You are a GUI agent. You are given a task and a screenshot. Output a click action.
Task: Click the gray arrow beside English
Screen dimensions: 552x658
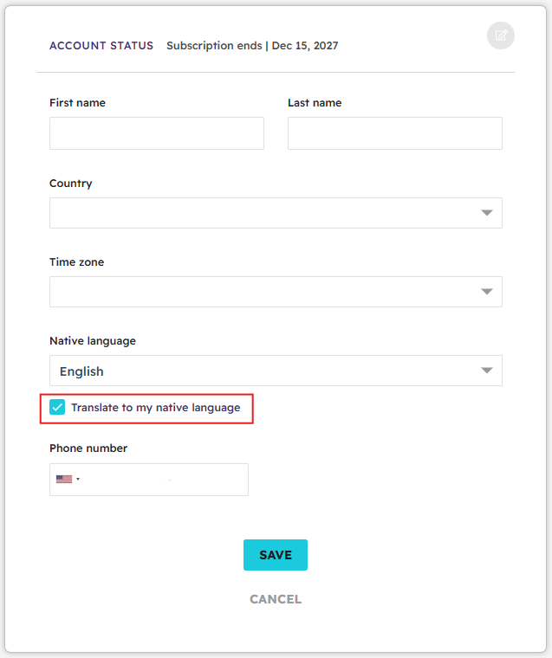(x=487, y=371)
